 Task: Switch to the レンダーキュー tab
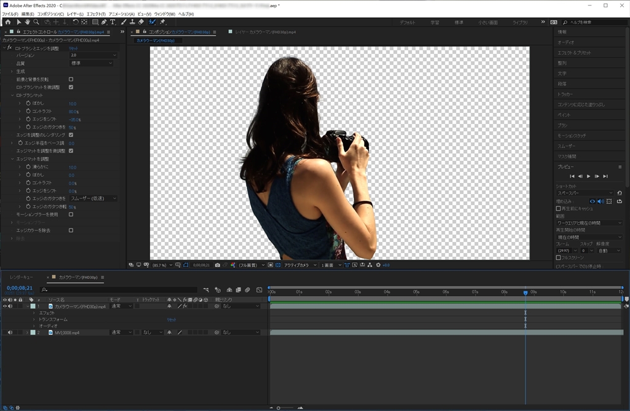21,277
